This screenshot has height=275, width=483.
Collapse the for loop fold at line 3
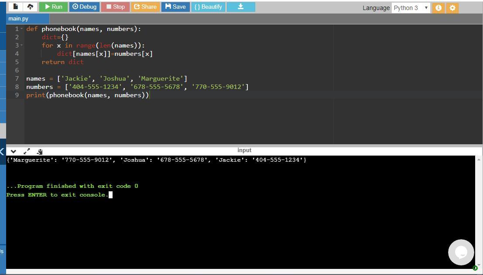[21, 45]
